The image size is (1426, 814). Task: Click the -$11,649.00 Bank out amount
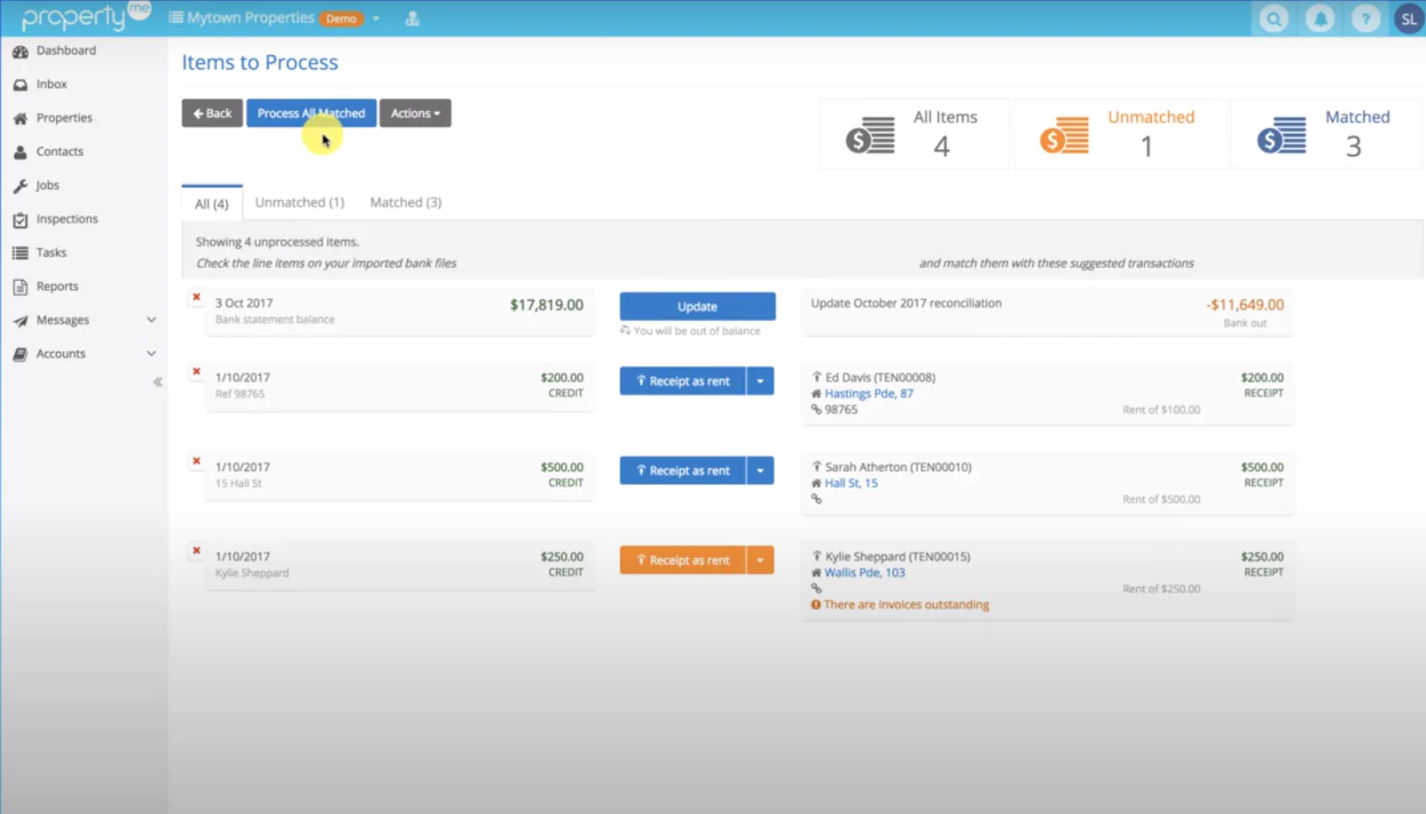(1245, 305)
